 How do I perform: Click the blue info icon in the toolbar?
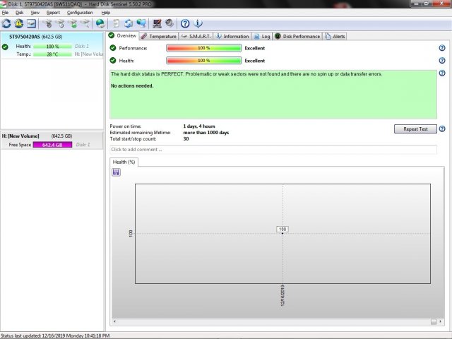point(197,23)
